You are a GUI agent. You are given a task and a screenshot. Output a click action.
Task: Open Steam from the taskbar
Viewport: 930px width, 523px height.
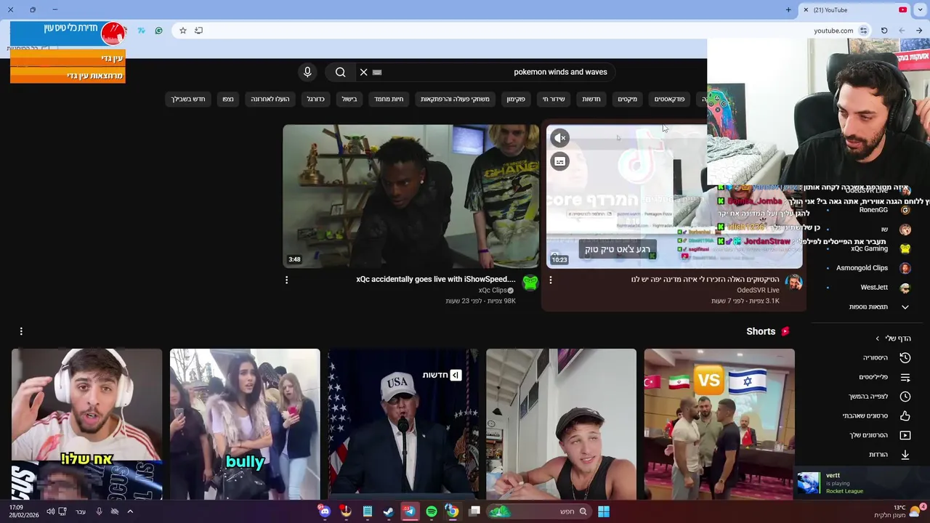(389, 511)
